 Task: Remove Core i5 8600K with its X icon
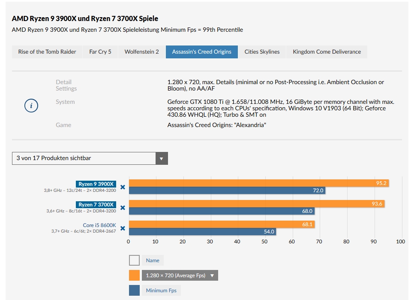click(x=123, y=228)
